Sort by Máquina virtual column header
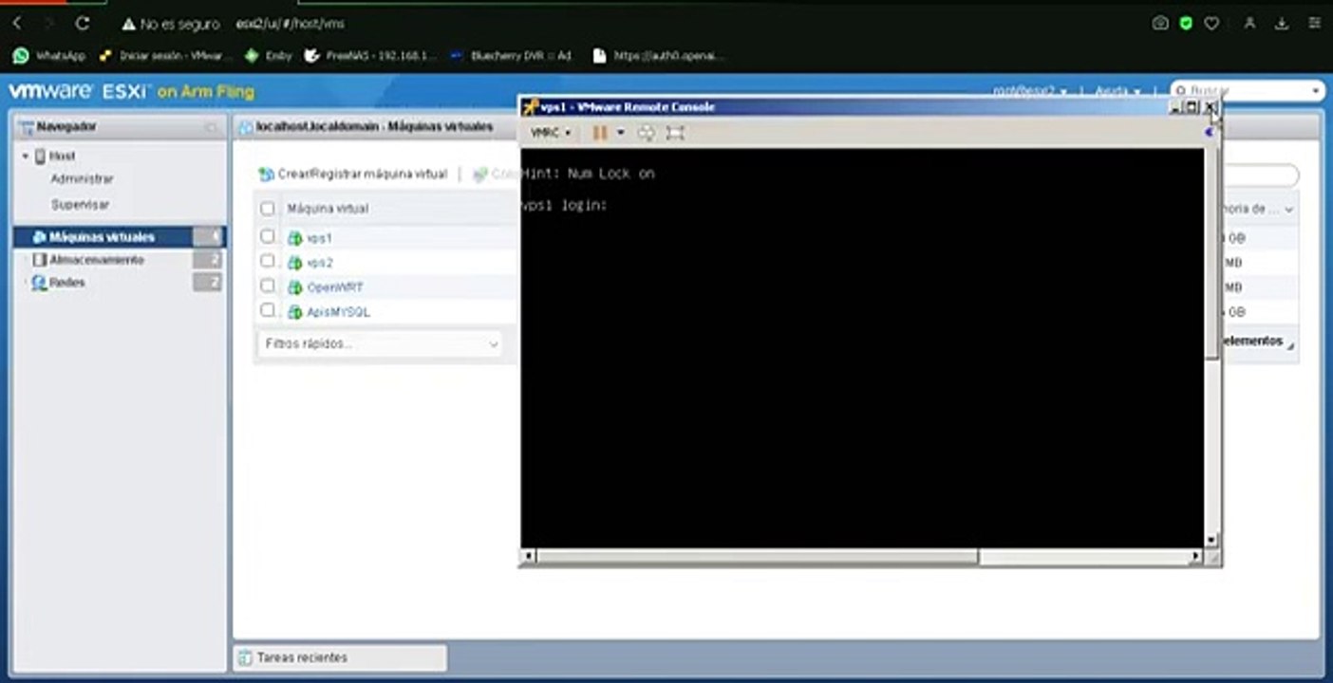 [x=328, y=209]
